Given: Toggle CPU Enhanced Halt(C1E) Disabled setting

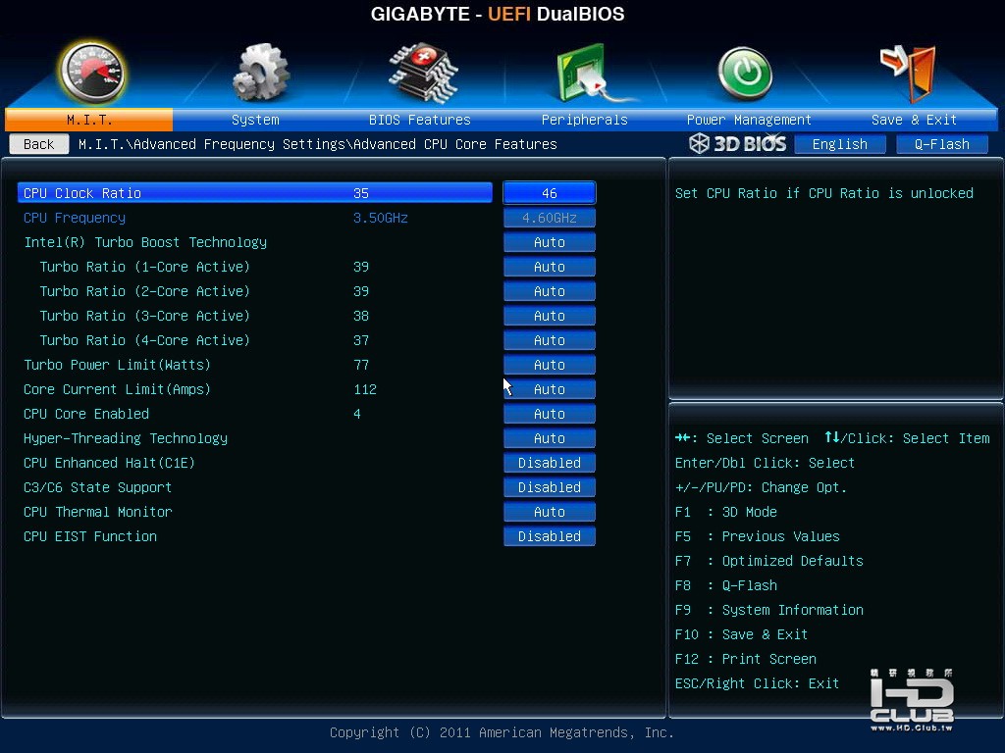Looking at the screenshot, I should [x=550, y=463].
